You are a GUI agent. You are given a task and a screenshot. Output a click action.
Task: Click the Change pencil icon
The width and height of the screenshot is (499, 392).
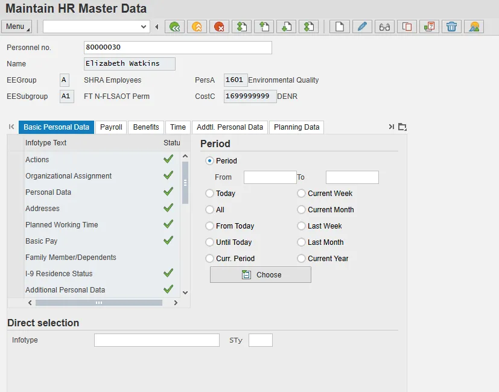361,27
